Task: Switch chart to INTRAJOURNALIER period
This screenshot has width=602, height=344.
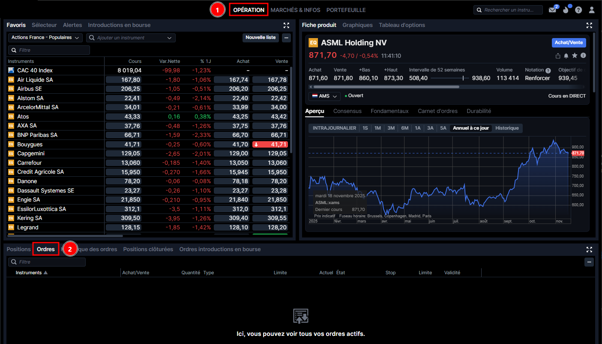Action: click(x=334, y=128)
